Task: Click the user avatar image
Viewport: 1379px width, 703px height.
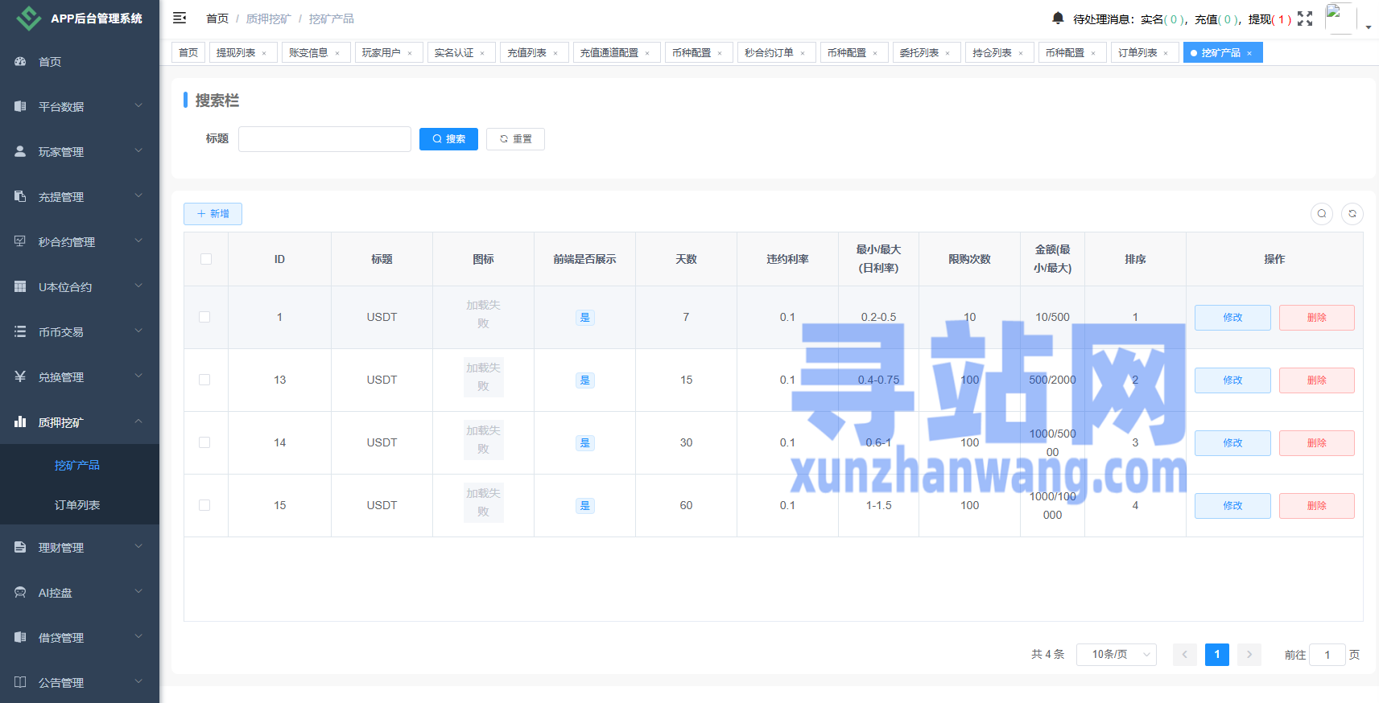Action: (1340, 18)
